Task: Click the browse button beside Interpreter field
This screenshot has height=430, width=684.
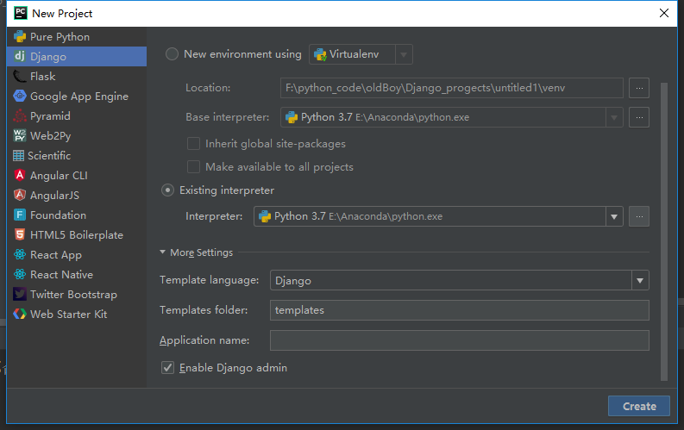Action: pyautogui.click(x=639, y=217)
